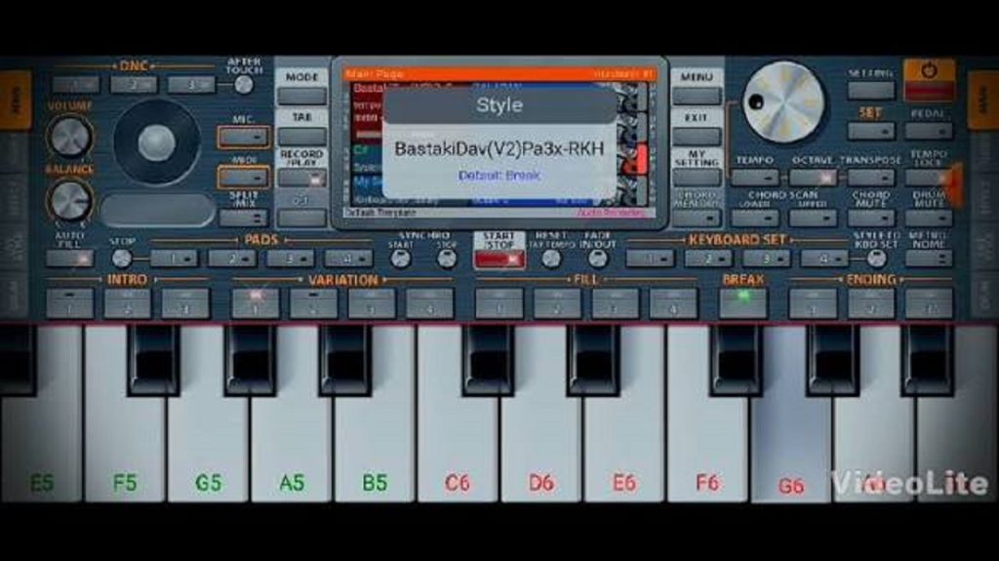Image resolution: width=999 pixels, height=561 pixels.
Task: Toggle the MIDI button
Action: coord(243,178)
